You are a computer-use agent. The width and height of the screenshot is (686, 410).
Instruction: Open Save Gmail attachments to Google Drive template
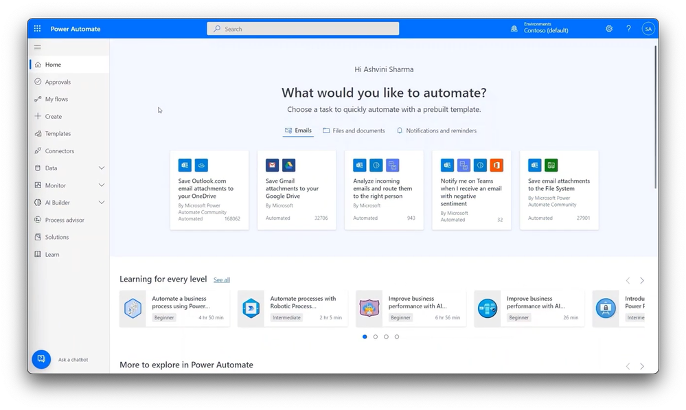click(297, 190)
